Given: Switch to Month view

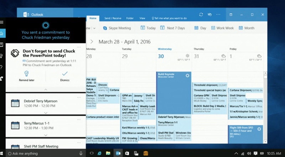Looking at the screenshot, I should (247, 28).
